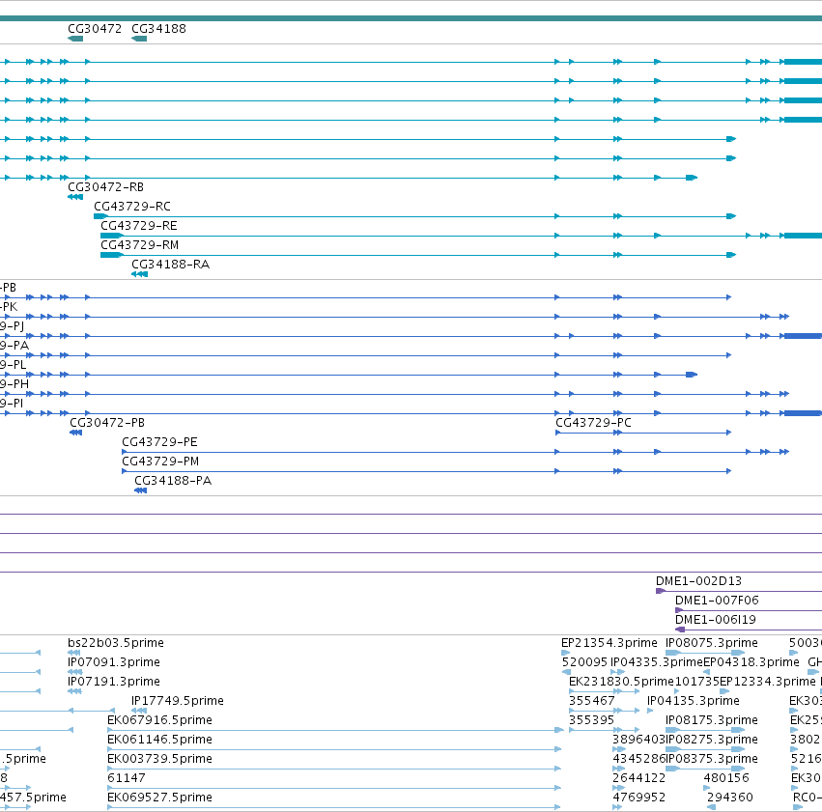The image size is (822, 812).
Task: Open the 2644122 EST label
Action: pyautogui.click(x=638, y=778)
